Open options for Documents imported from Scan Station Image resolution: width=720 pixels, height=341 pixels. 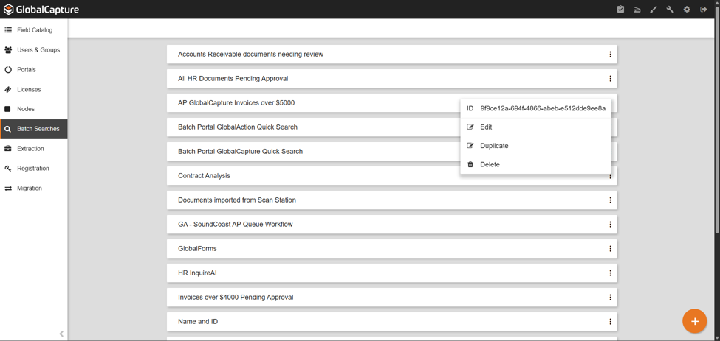[610, 200]
